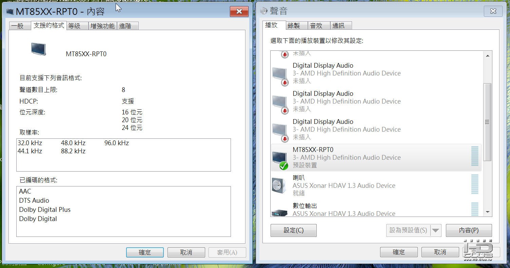
Task: Select the 88.2 kHz sample rate
Action: 73,151
